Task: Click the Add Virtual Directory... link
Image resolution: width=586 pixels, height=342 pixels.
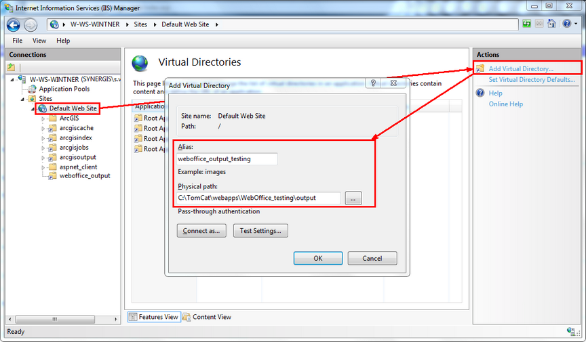Action: tap(521, 68)
